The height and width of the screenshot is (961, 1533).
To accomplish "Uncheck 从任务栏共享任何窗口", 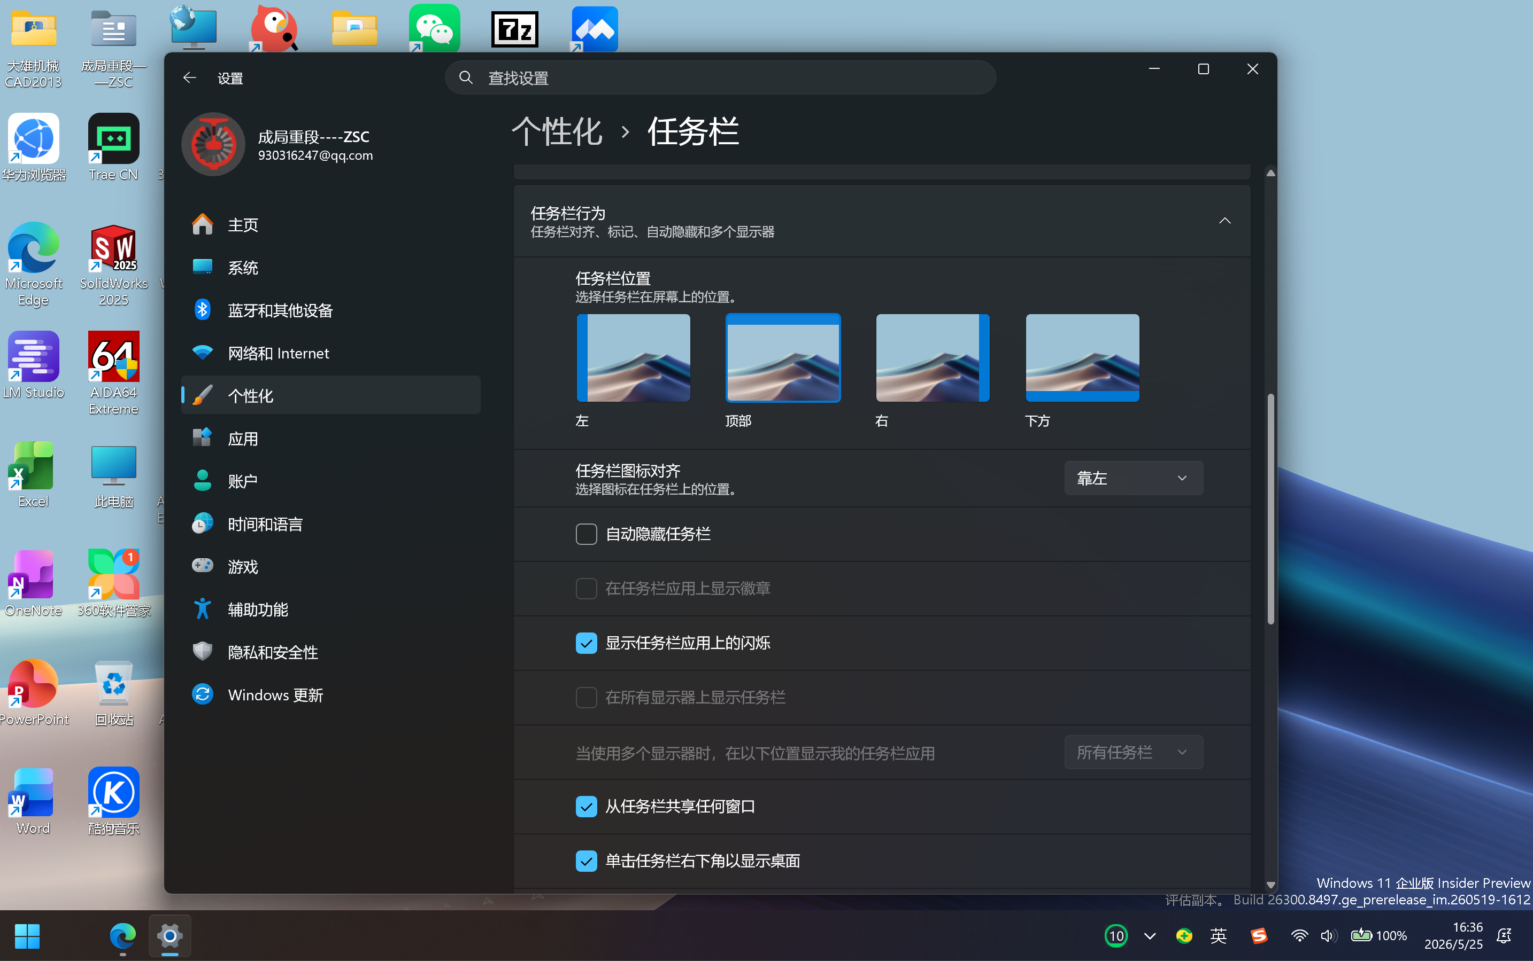I will [x=586, y=807].
